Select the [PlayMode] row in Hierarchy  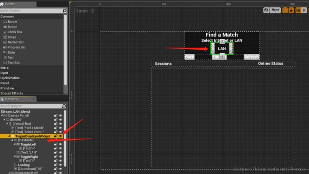click(x=26, y=140)
